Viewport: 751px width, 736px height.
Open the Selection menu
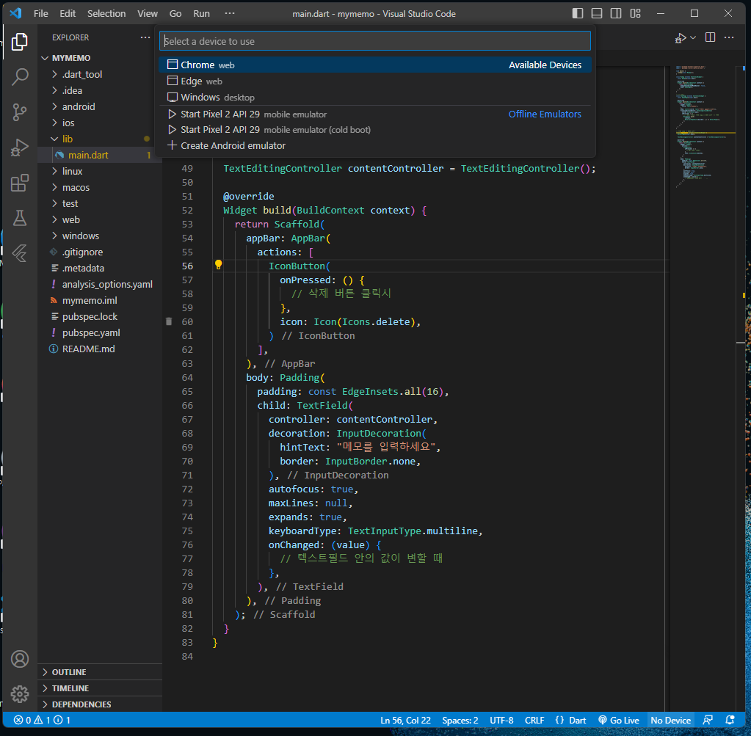tap(106, 13)
